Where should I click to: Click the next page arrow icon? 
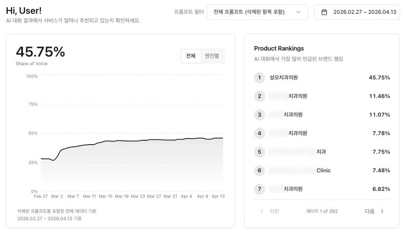382,211
